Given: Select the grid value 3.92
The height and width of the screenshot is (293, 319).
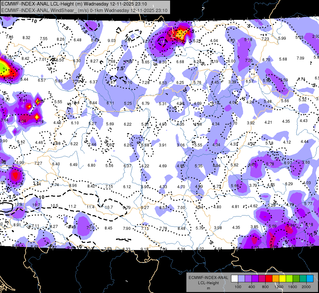Looking at the screenshot, I should pyautogui.click(x=251, y=123).
